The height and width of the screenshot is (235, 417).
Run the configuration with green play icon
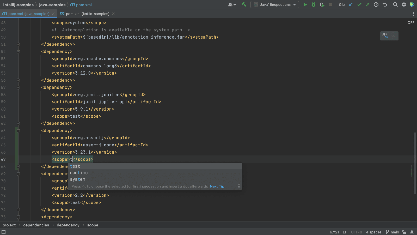(305, 5)
